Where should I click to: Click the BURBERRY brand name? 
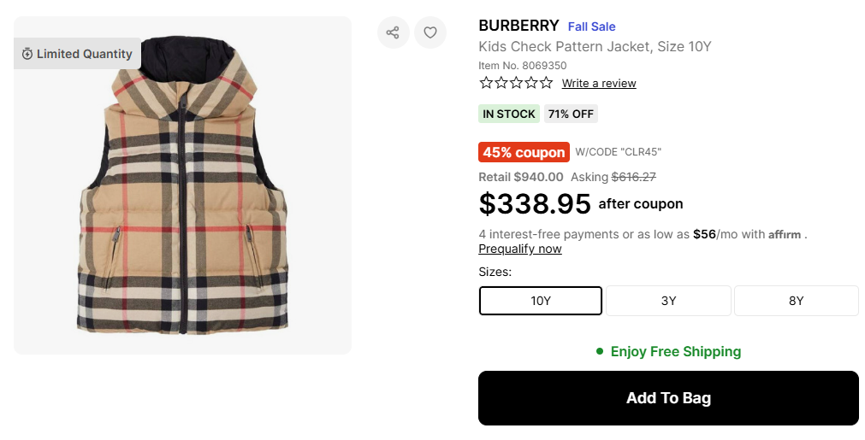coord(518,26)
